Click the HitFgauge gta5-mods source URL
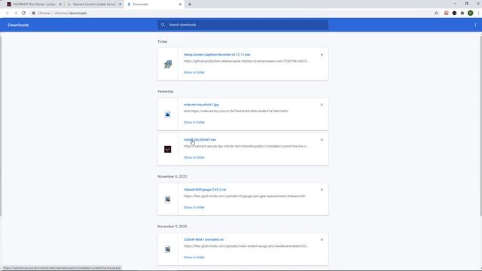 [x=246, y=196]
